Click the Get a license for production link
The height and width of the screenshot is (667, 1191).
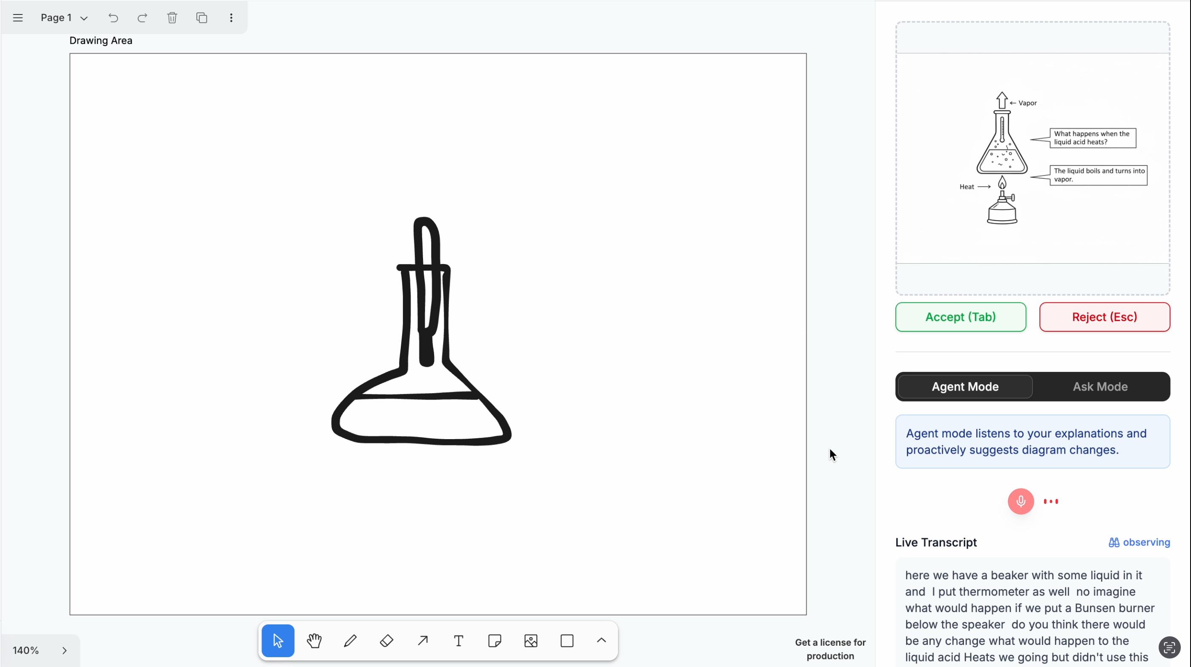coord(830,649)
